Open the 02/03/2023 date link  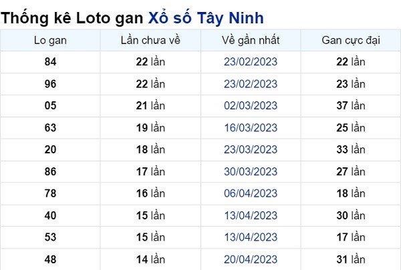(251, 105)
